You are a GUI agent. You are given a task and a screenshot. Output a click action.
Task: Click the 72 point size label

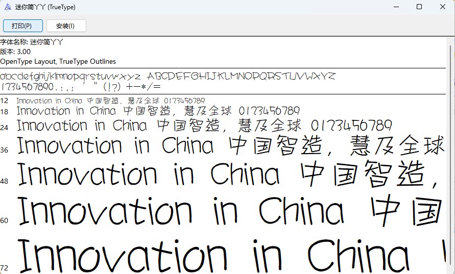coord(4,268)
